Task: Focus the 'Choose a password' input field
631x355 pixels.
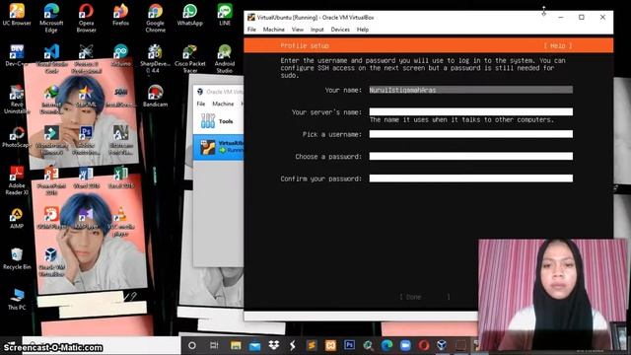Action: tap(471, 156)
